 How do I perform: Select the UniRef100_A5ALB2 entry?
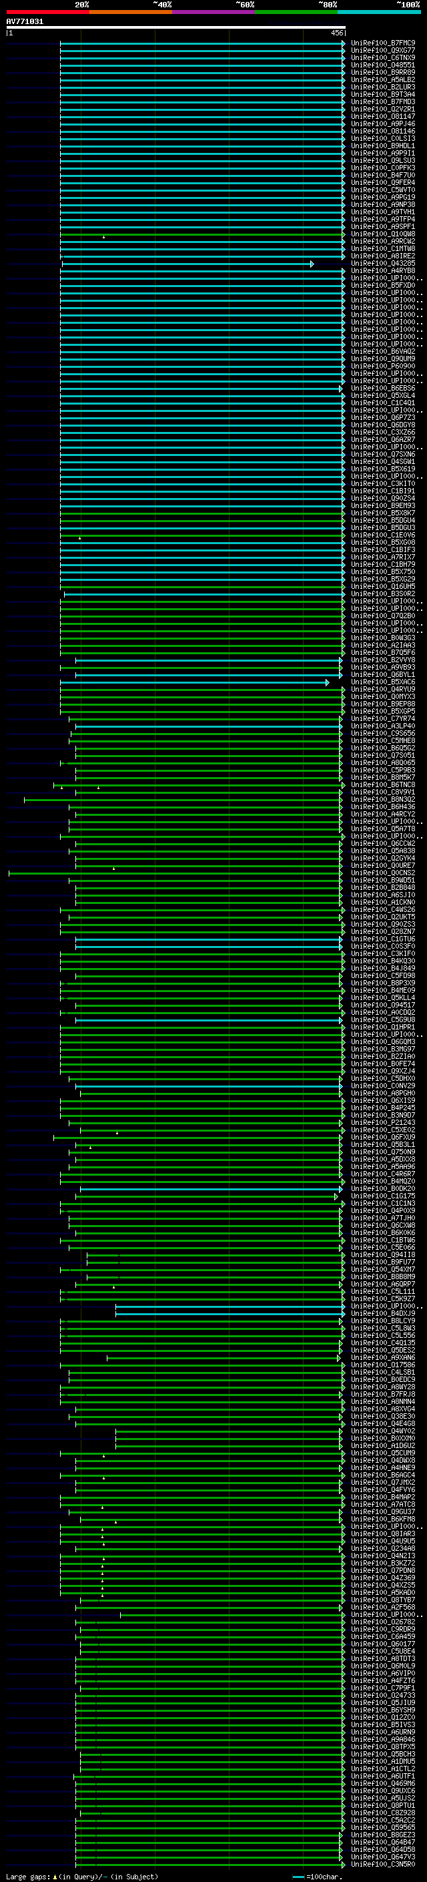[x=383, y=79]
